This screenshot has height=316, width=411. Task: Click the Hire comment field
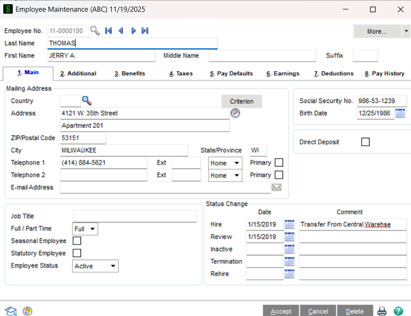point(353,224)
